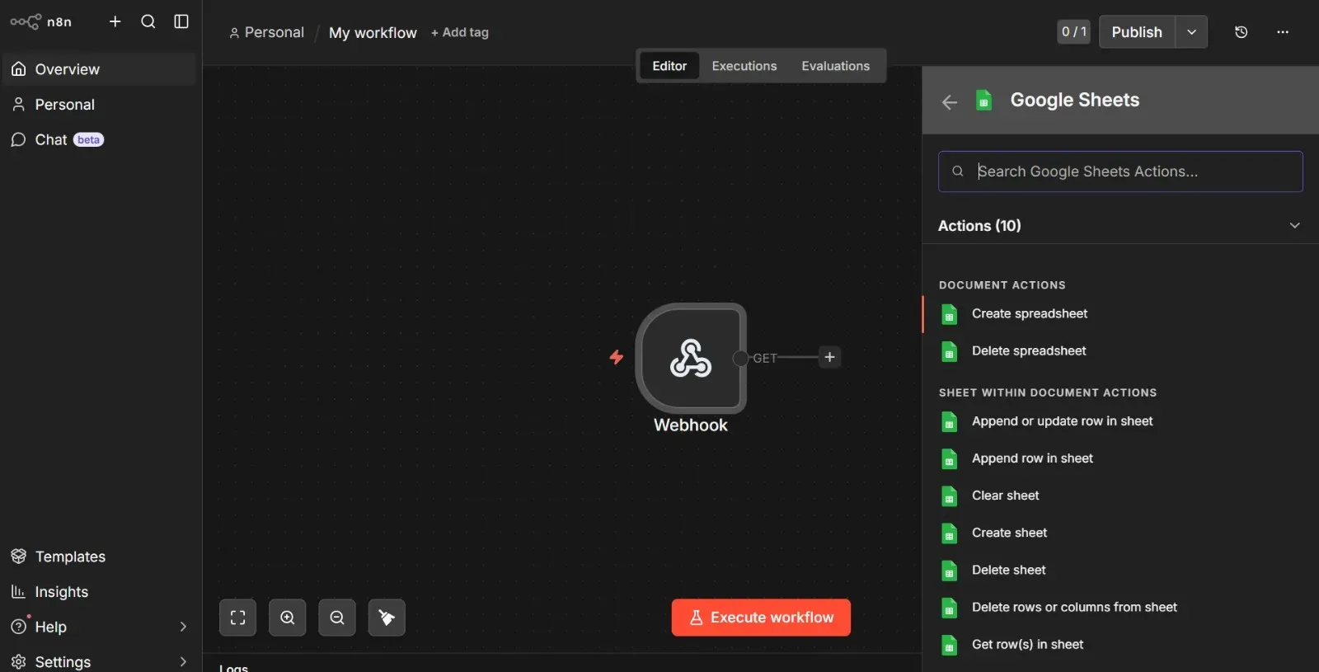Viewport: 1319px width, 672px height.
Task: Click the Webhook node icon
Action: [x=691, y=358]
